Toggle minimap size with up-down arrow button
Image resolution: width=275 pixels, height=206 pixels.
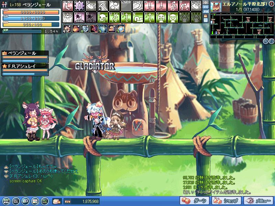[x=272, y=4]
